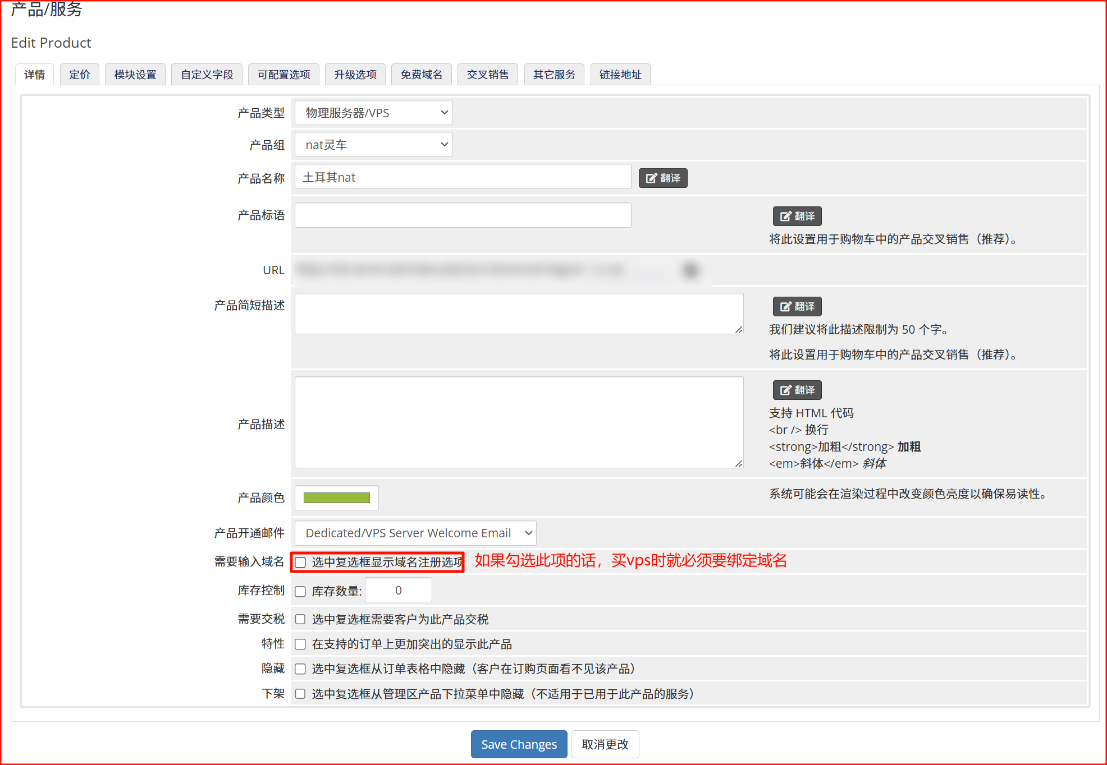Screen dimensions: 1107x765
Task: Click the Save Changes button
Action: pyautogui.click(x=519, y=745)
